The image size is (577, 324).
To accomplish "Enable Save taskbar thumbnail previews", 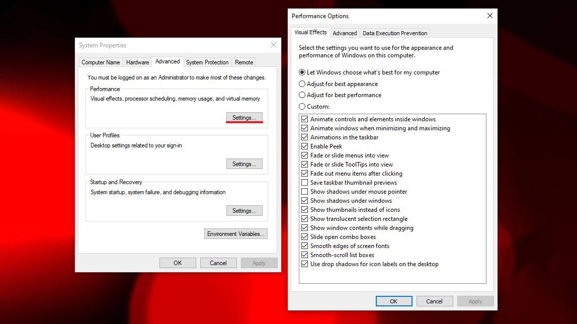I will tap(305, 182).
